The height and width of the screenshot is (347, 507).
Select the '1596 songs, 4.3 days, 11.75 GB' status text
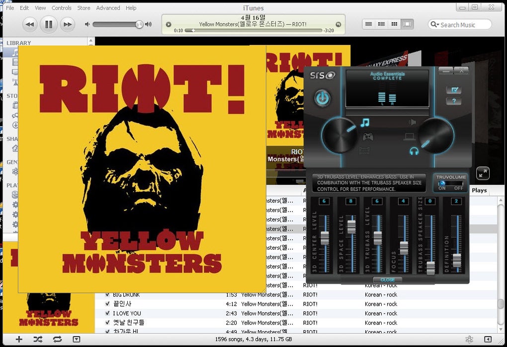click(x=253, y=339)
